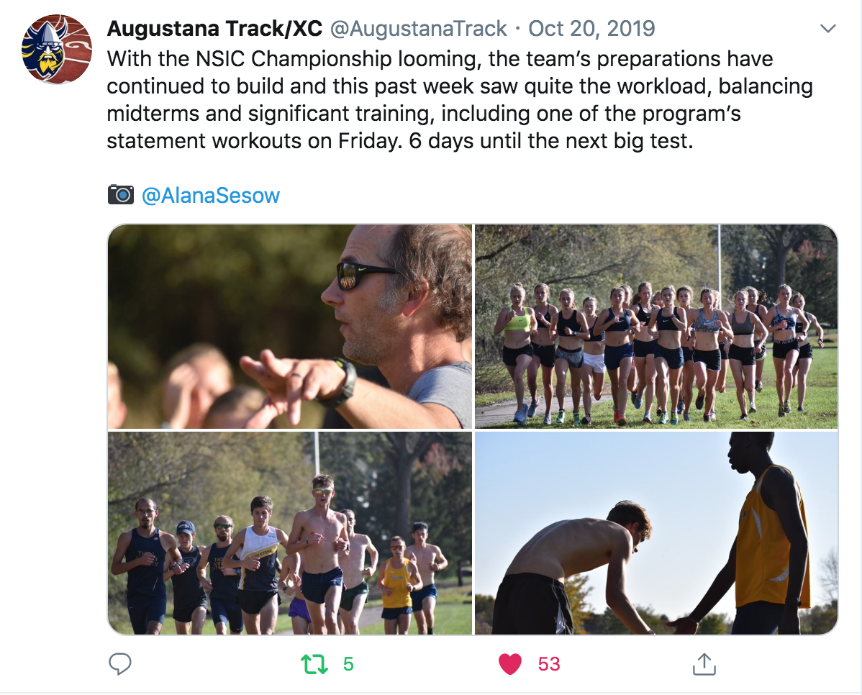
Task: Click the like count 53
Action: (x=549, y=664)
